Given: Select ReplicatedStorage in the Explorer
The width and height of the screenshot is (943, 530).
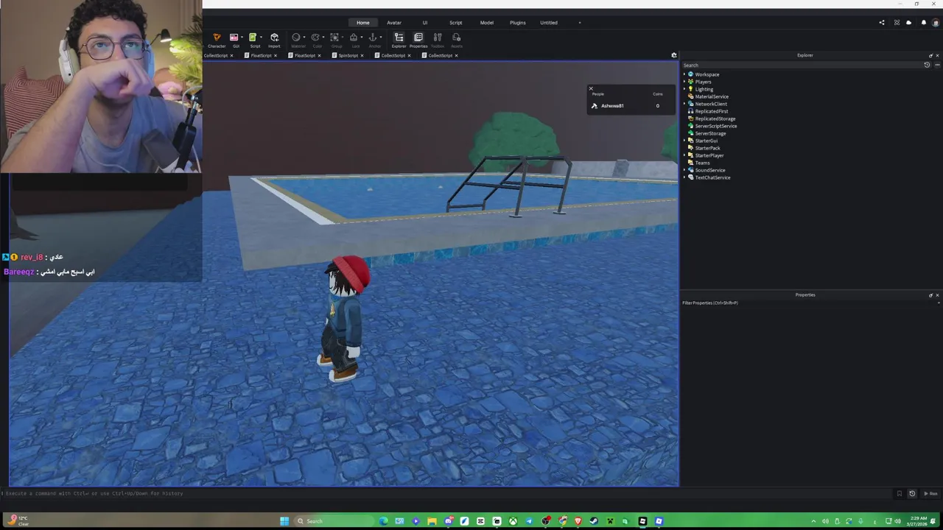Looking at the screenshot, I should pos(715,119).
